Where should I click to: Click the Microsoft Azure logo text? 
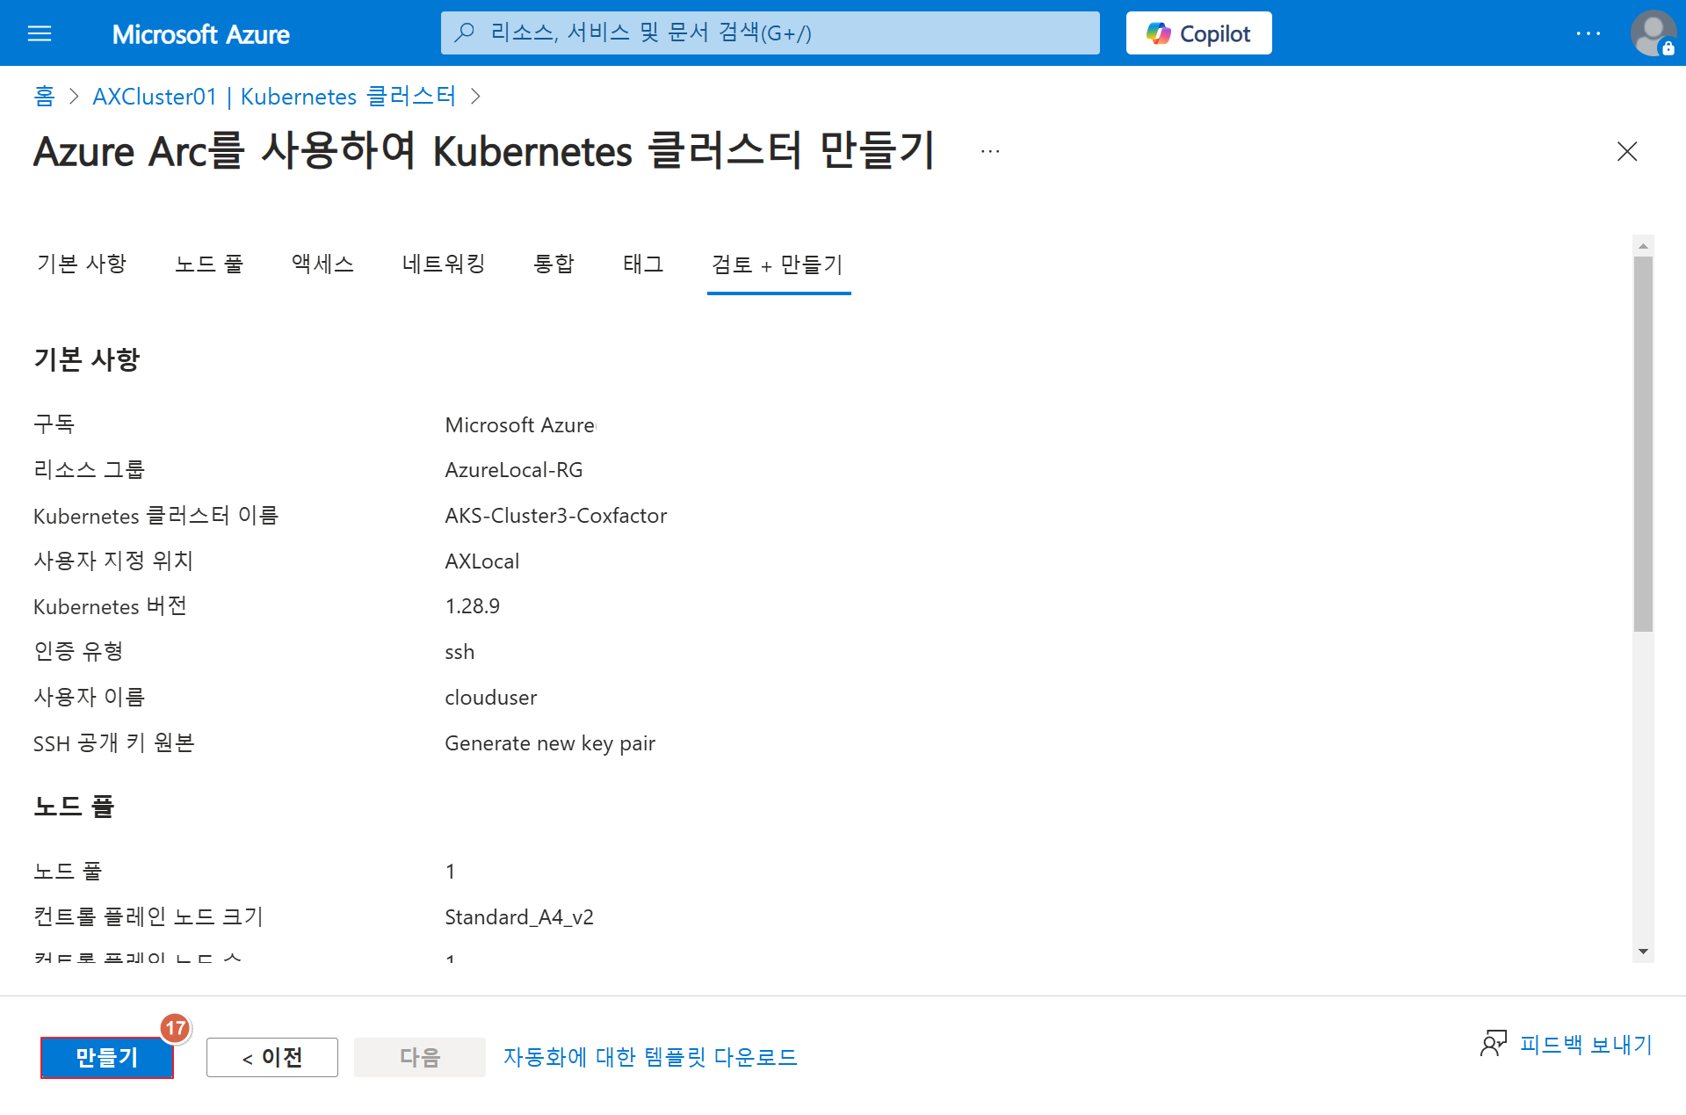201,33
